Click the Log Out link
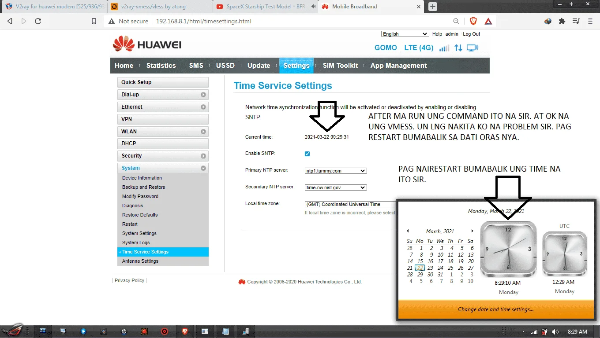600x338 pixels. pyautogui.click(x=472, y=34)
